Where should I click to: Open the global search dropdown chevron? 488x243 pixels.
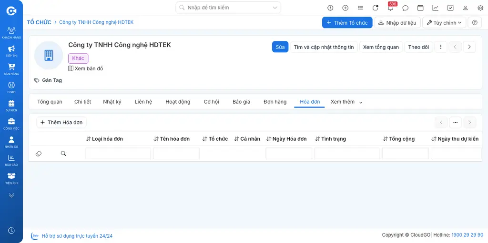[x=275, y=8]
